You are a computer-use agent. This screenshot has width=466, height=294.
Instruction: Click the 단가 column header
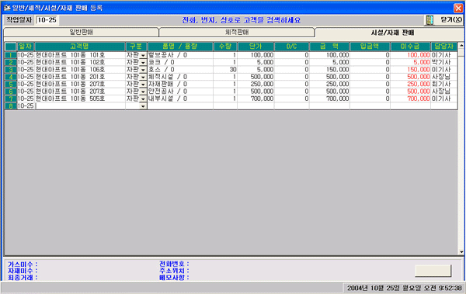tap(256, 47)
